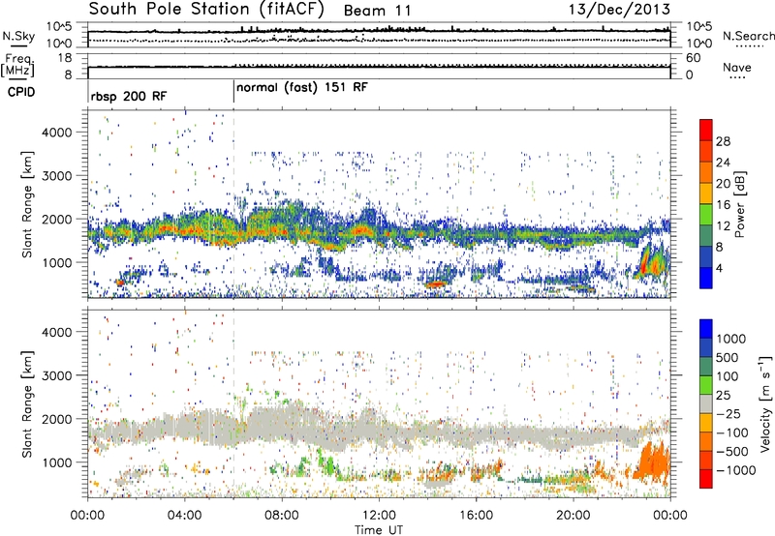The height and width of the screenshot is (536, 775).
Task: Click the '08:00' time tick label
Action: click(x=282, y=516)
